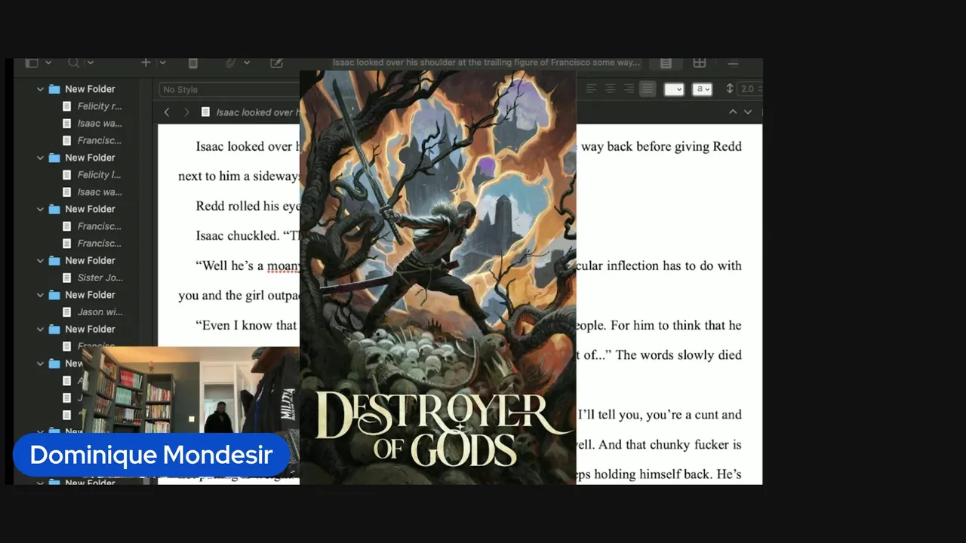The height and width of the screenshot is (543, 966).
Task: Collapse New Folder containing 'Jason wi...'
Action: coord(41,295)
